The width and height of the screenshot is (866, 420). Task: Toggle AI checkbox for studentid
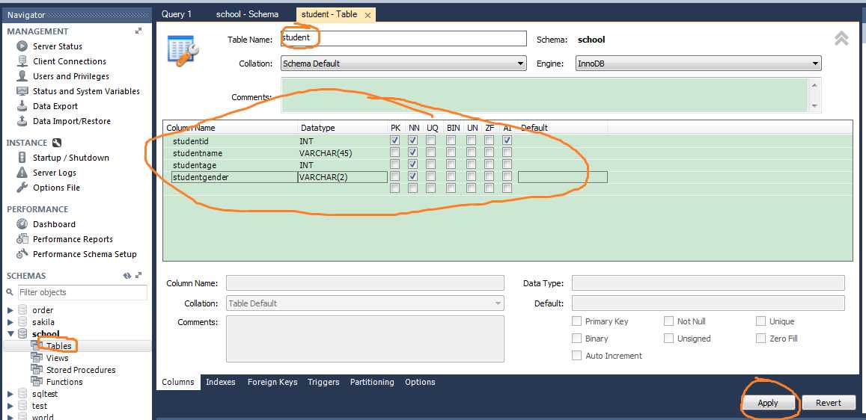point(507,140)
